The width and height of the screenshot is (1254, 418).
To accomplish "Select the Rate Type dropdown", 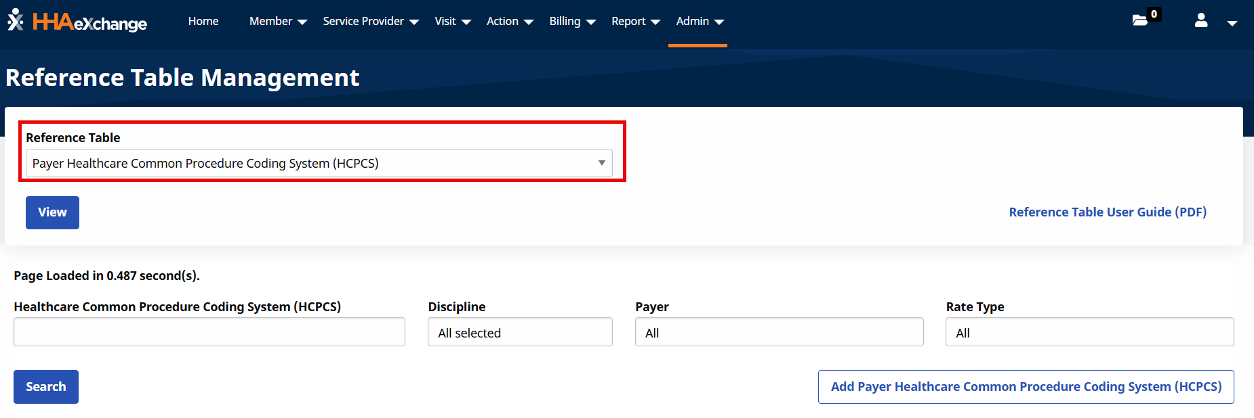I will click(x=1089, y=332).
